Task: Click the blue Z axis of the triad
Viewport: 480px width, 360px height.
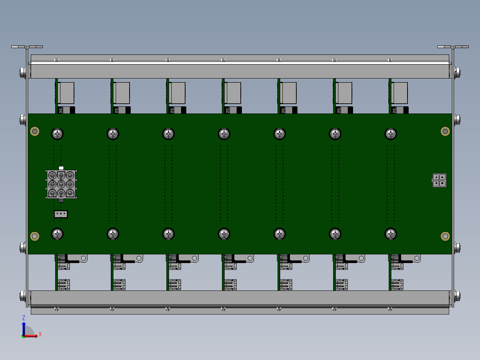Action: click(x=24, y=328)
